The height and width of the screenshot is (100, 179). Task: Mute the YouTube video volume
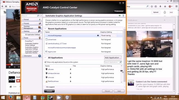(15, 67)
